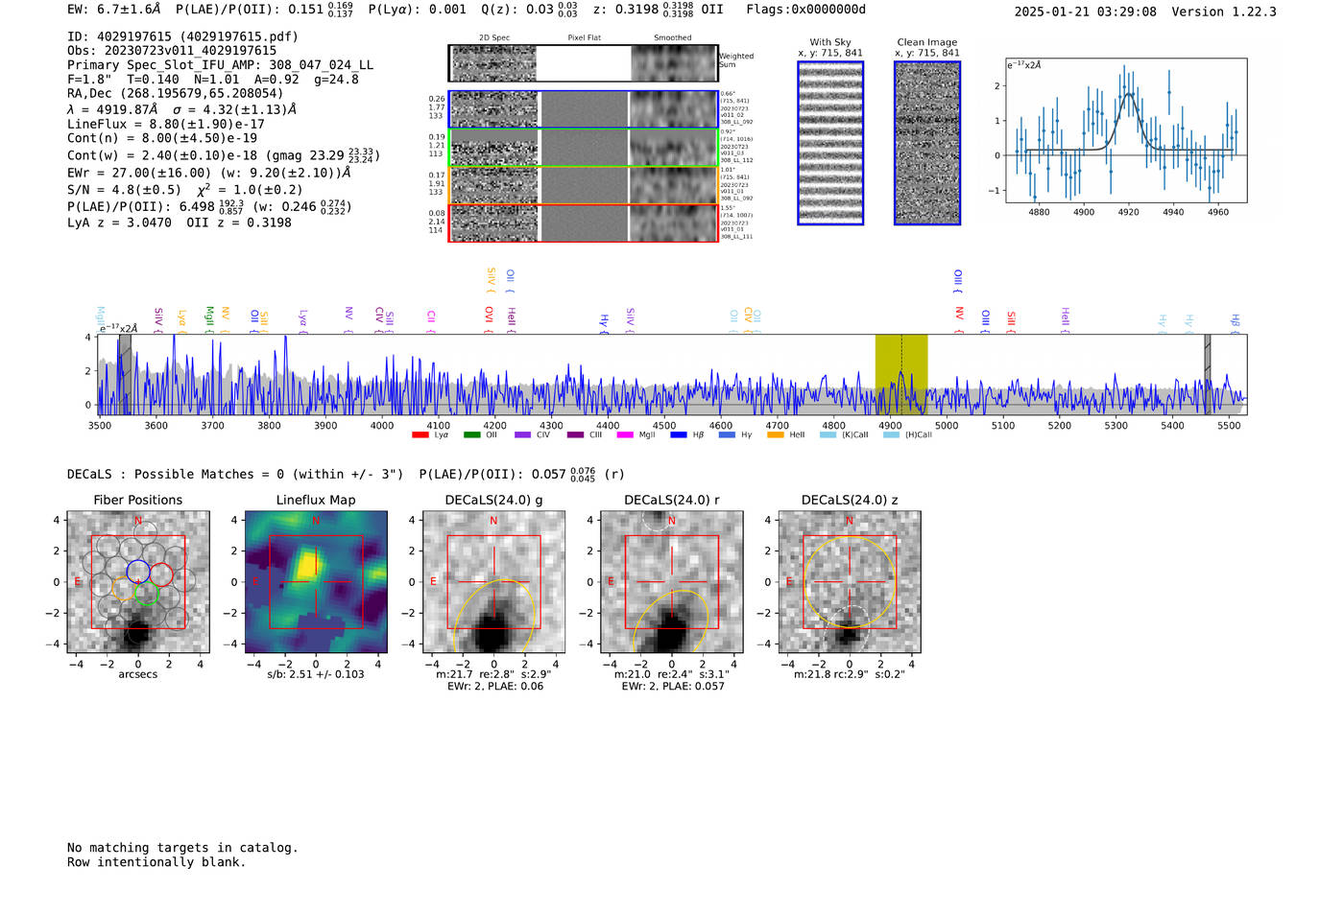The height and width of the screenshot is (914, 1344).
Task: Click the "LineFlux = 8.80(±1.90)e-17" text
Action: pyautogui.click(x=165, y=124)
